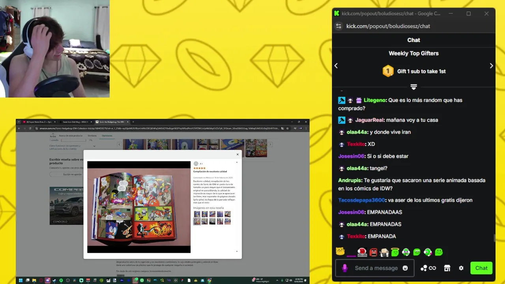The width and height of the screenshot is (505, 284).
Task: Click the next arrow of customer image carousel
Action: pyautogui.click(x=270, y=145)
